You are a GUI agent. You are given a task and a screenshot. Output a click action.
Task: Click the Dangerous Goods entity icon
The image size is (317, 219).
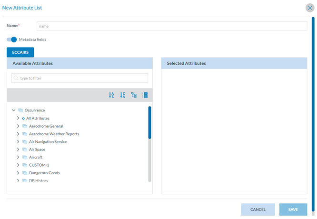[x=25, y=173]
